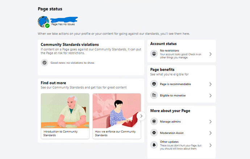Click the Page is recommendable shield icon
250x159 pixels.
pyautogui.click(x=154, y=84)
